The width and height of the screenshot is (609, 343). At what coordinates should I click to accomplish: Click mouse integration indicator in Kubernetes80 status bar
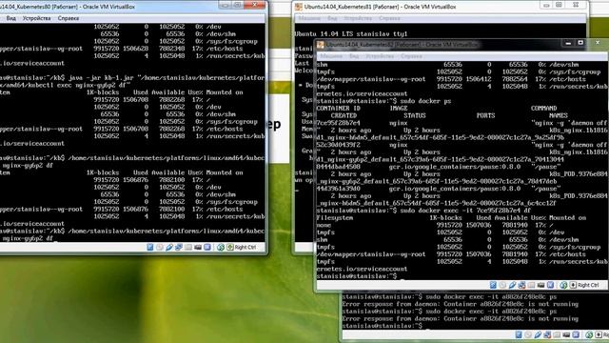pyautogui.click(x=221, y=247)
